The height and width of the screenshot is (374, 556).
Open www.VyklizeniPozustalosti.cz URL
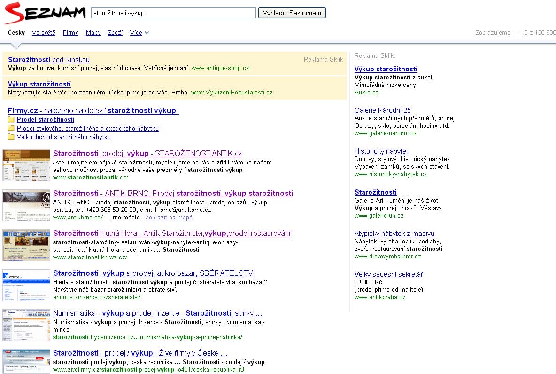(x=232, y=92)
